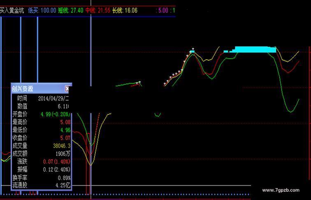Click the 最低价 value 4.96
Screen dimensions: 311x200
(65, 130)
